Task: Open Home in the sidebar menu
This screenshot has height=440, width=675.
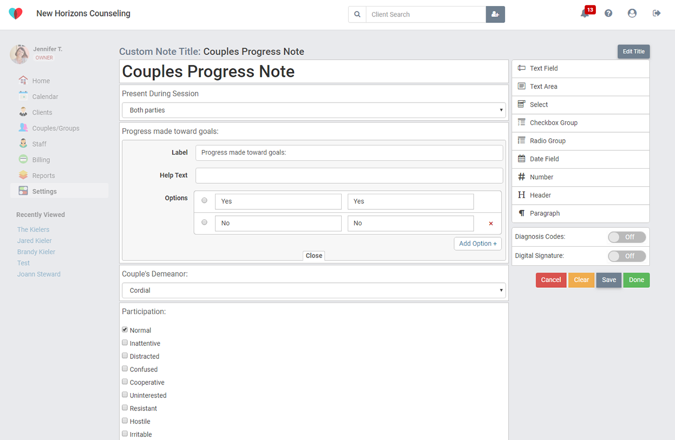Action: point(41,81)
